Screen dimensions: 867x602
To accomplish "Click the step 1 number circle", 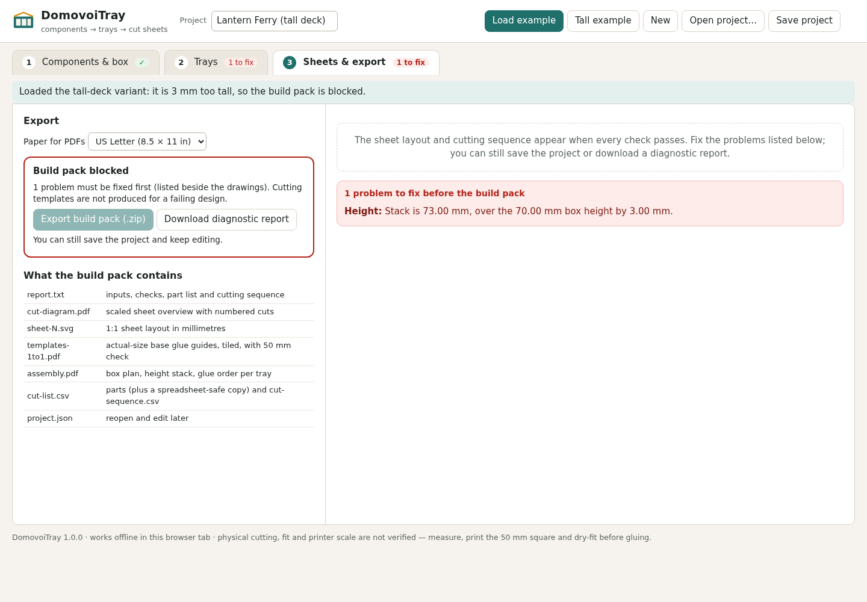I will click(x=29, y=63).
